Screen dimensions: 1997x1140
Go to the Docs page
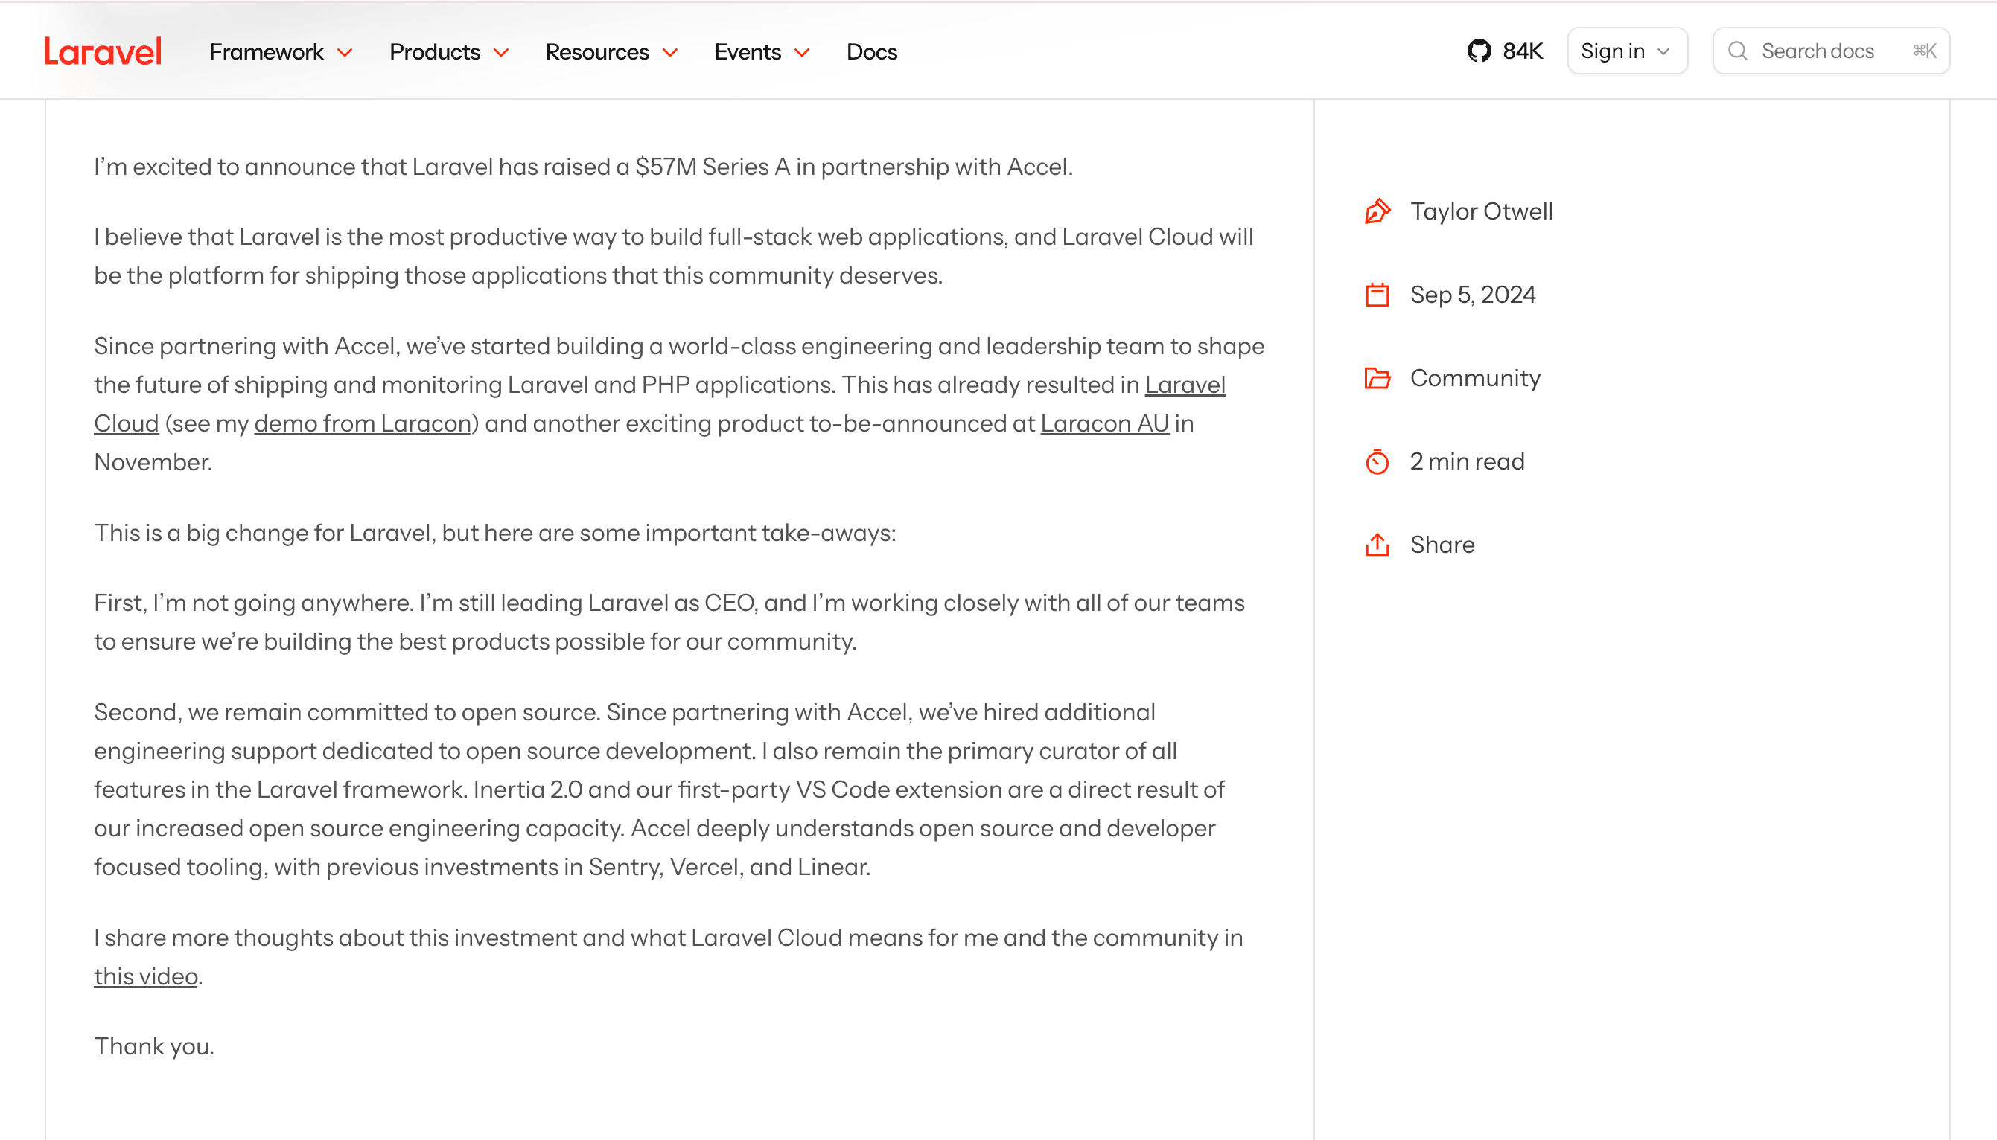[x=871, y=51]
